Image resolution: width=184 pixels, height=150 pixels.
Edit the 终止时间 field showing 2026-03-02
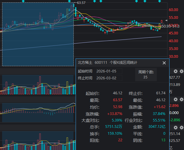pos(109,78)
